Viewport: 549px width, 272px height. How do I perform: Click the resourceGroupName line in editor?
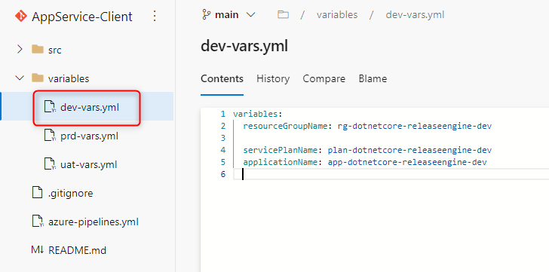point(367,127)
